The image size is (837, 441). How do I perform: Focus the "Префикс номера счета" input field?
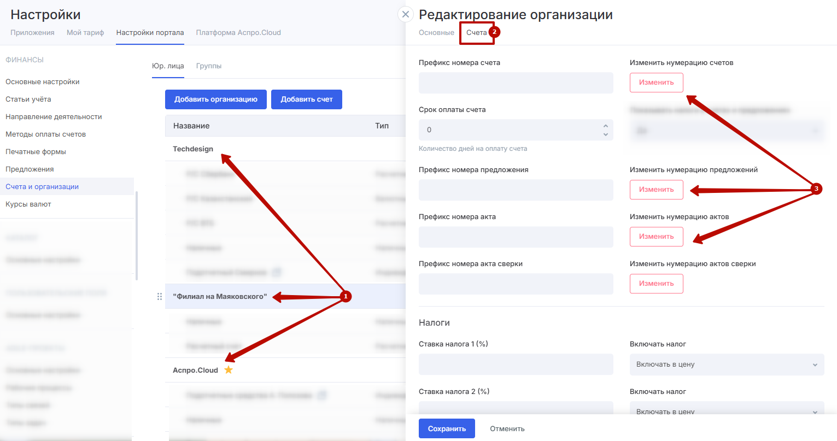pos(516,83)
